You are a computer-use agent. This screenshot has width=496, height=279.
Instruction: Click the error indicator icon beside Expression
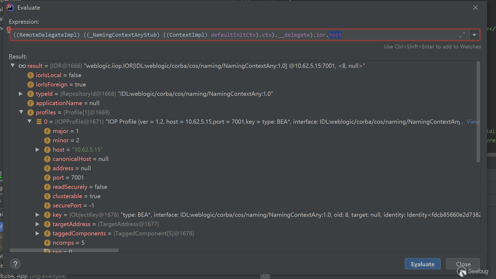[9, 29]
